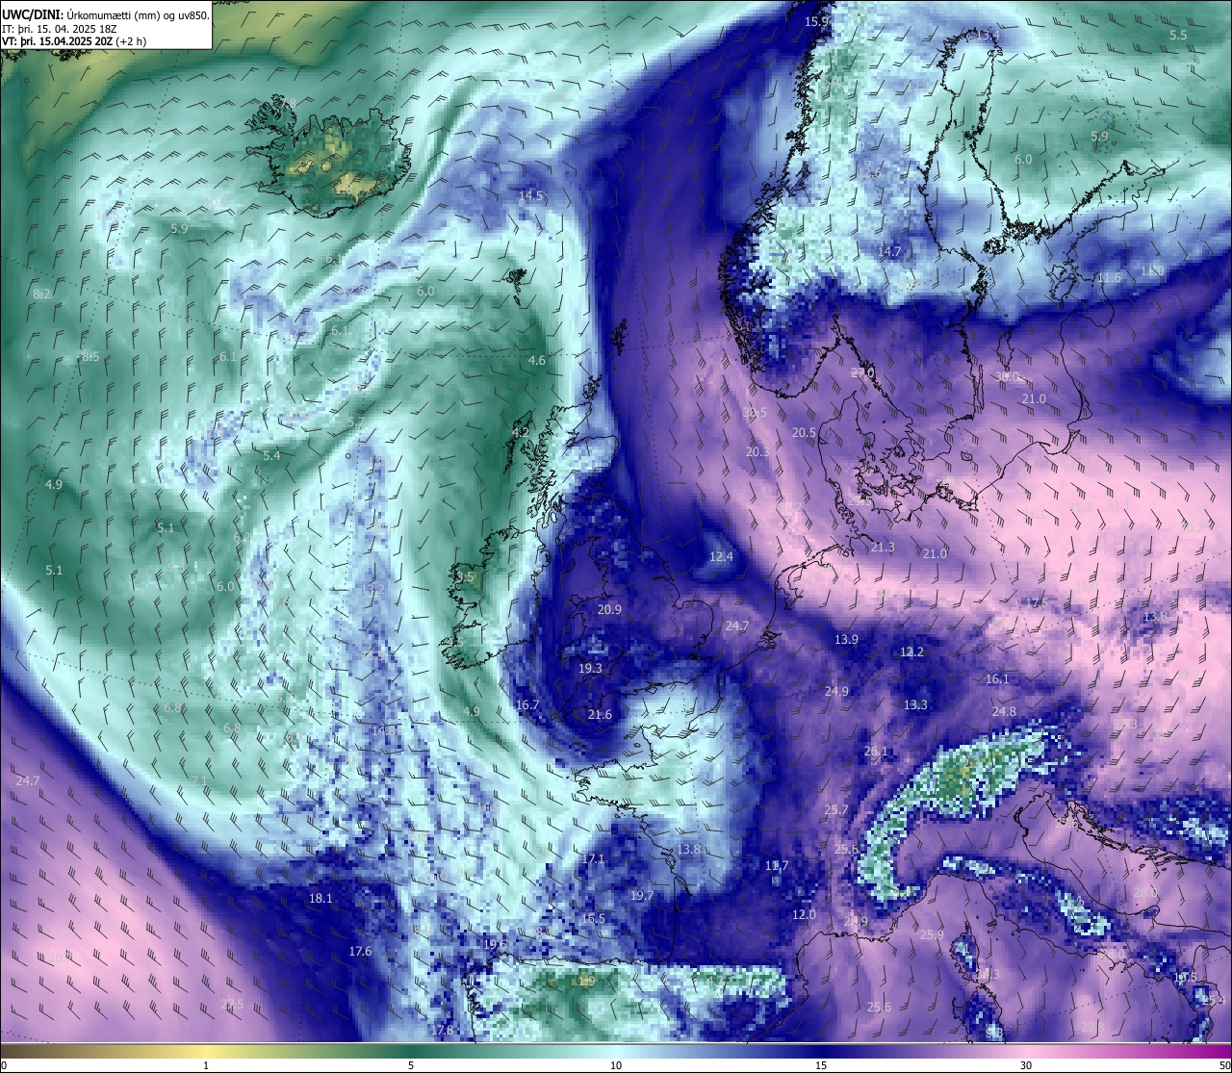This screenshot has height=1073, width=1232.
Task: Click the 14.7 value on the map
Action: pyautogui.click(x=889, y=251)
